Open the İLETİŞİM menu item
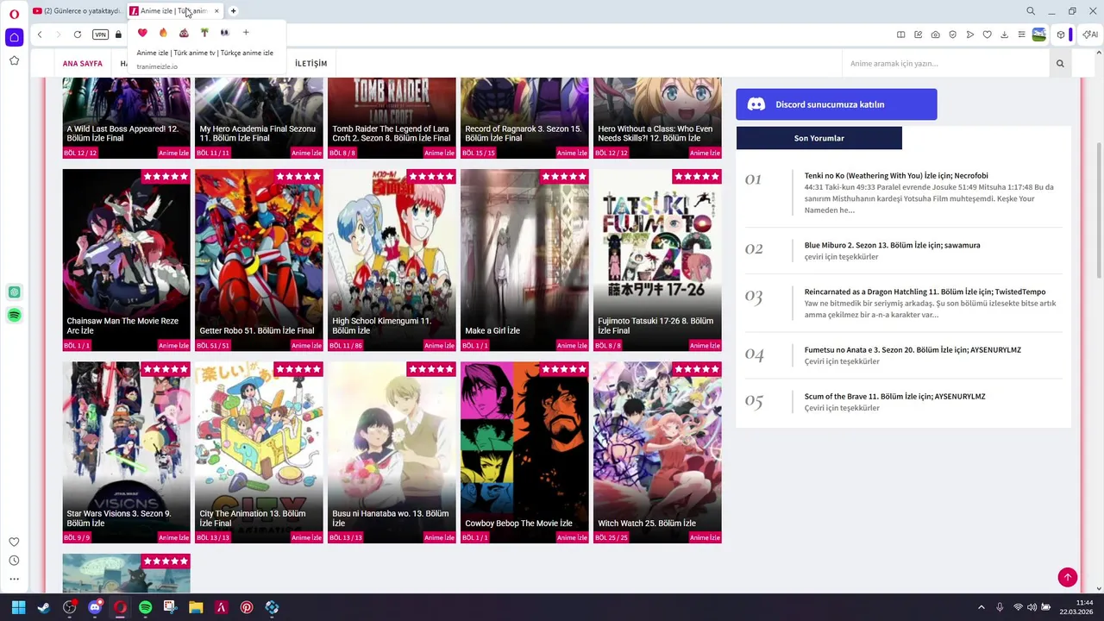 (x=311, y=64)
